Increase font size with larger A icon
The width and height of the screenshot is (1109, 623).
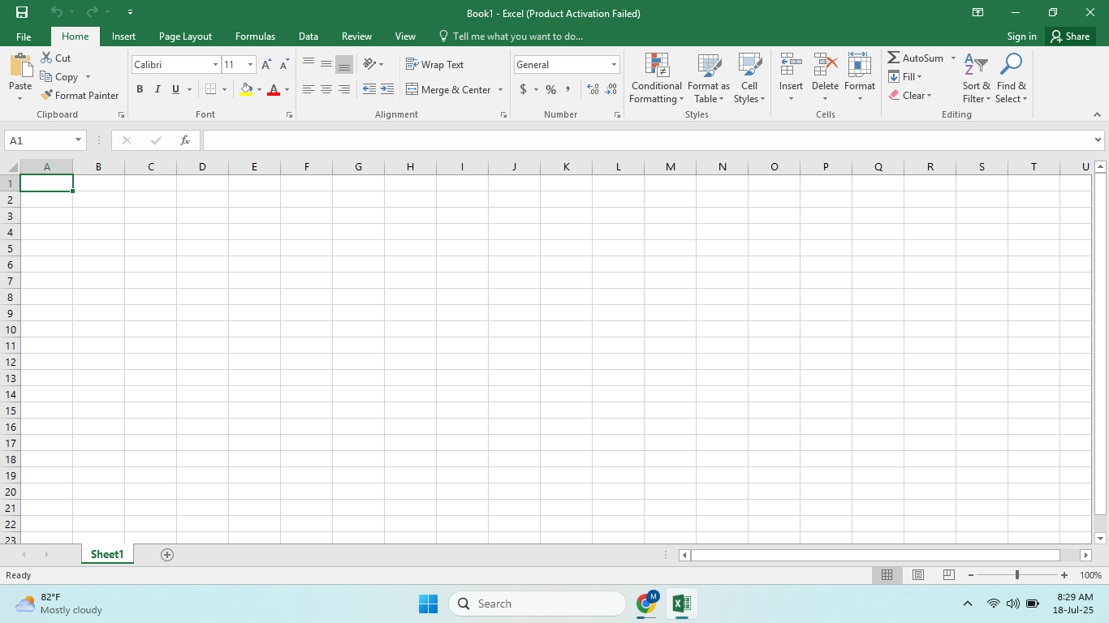click(x=266, y=65)
